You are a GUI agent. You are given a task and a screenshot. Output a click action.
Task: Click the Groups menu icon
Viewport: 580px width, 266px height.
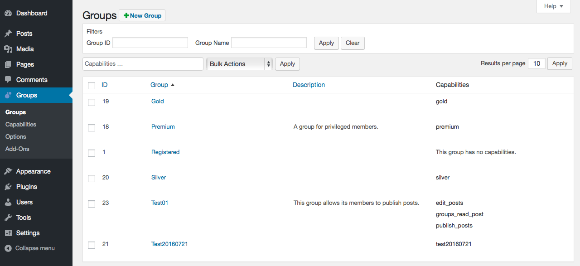[x=8, y=95]
